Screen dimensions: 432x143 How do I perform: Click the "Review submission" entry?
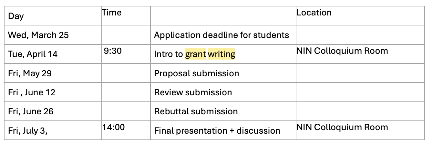pos(193,92)
